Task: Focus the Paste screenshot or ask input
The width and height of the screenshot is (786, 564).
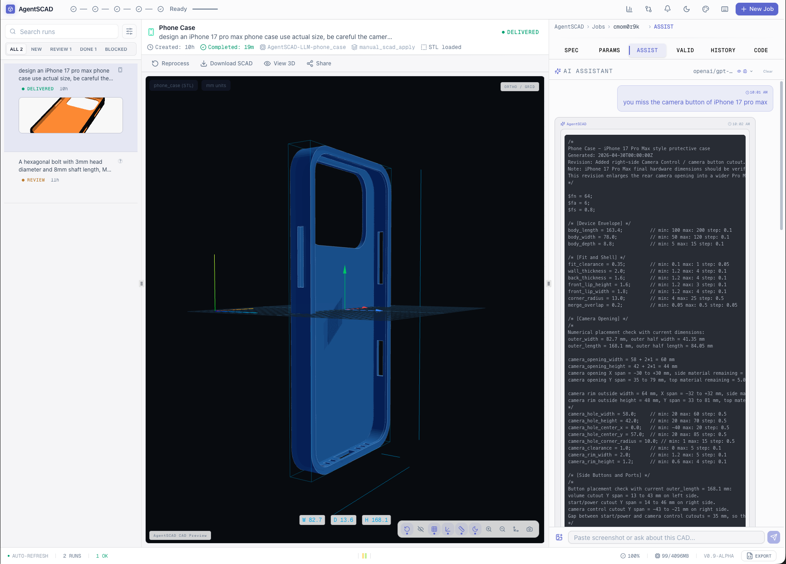Action: 666,538
